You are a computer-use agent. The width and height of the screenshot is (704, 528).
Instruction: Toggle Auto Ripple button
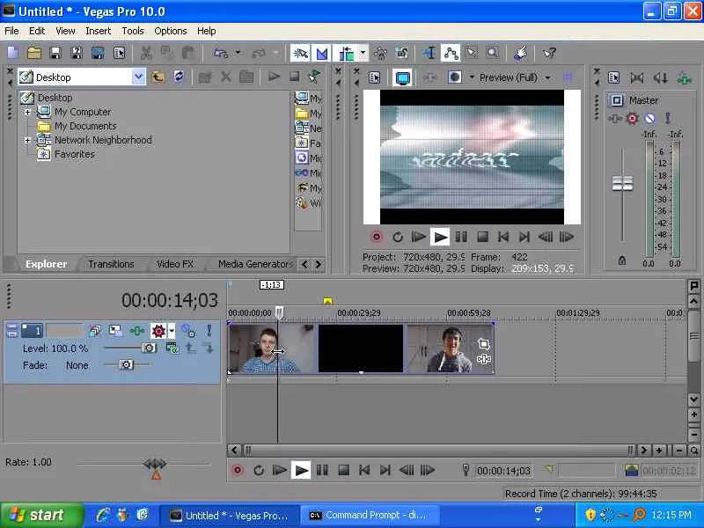[346, 54]
